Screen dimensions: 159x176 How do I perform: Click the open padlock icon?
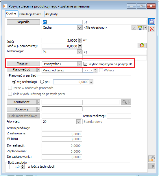point(152,159)
